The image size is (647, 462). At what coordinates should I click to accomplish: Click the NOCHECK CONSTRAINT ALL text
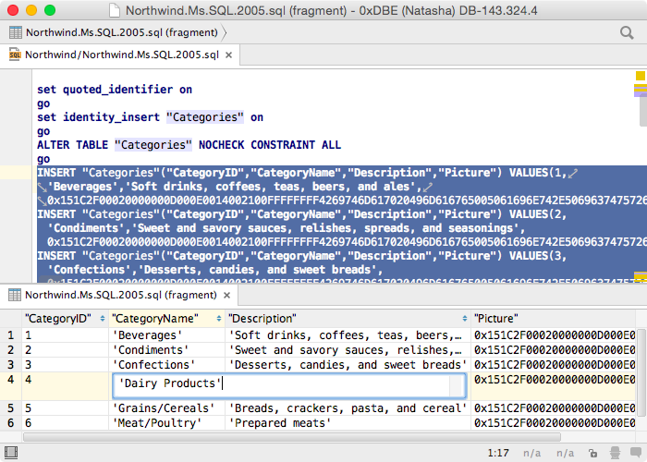click(x=270, y=145)
